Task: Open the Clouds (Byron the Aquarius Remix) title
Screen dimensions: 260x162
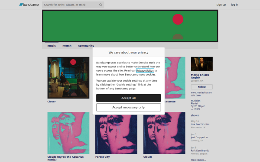Action: tap(65, 158)
